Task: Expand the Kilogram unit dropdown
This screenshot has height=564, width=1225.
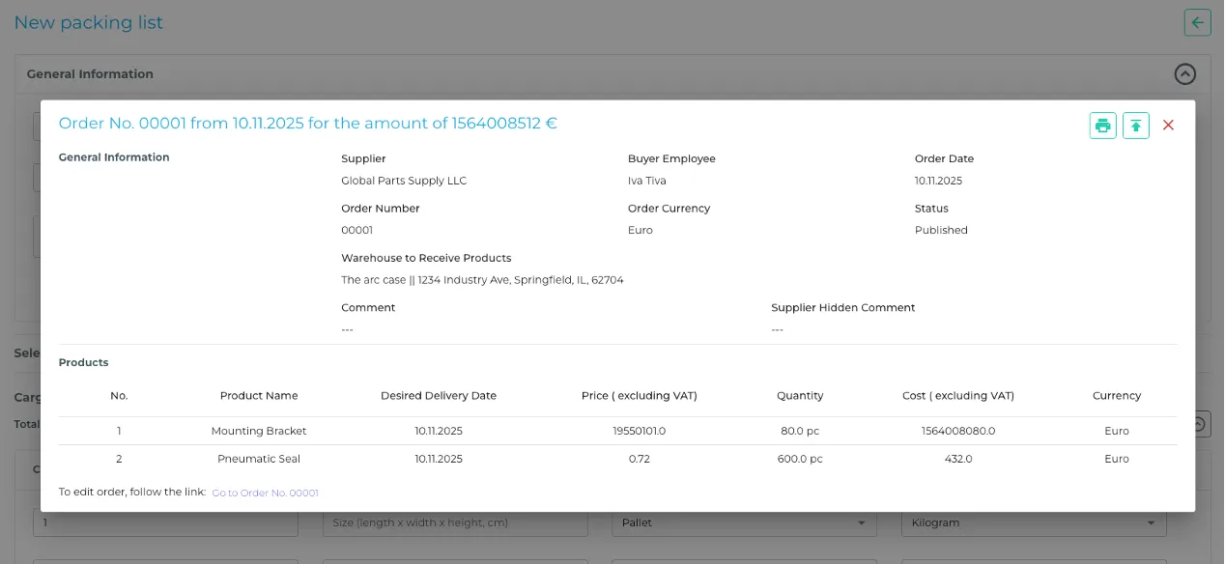Action: (1033, 522)
